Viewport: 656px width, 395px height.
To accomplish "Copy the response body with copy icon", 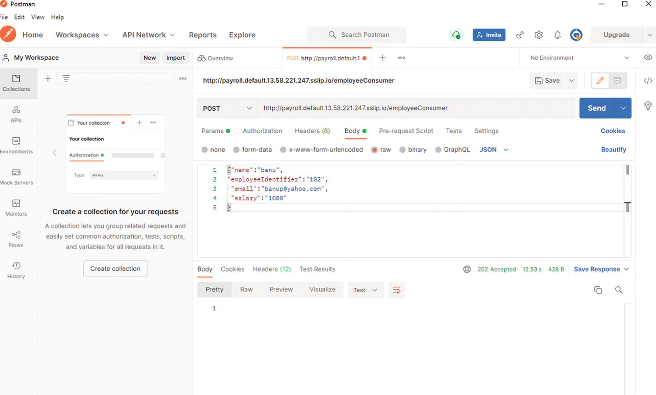I will [598, 290].
